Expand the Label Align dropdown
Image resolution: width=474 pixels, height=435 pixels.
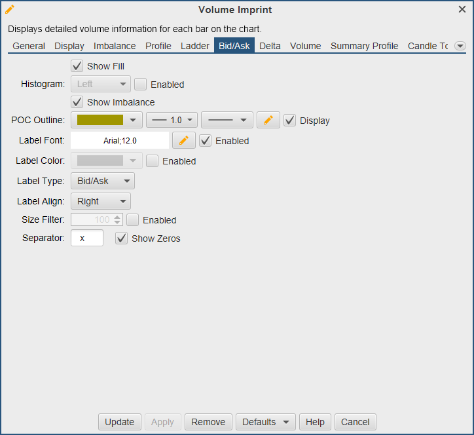pyautogui.click(x=100, y=201)
